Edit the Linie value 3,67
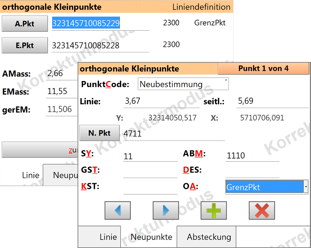The width and height of the screenshot is (311, 248). click(x=161, y=101)
